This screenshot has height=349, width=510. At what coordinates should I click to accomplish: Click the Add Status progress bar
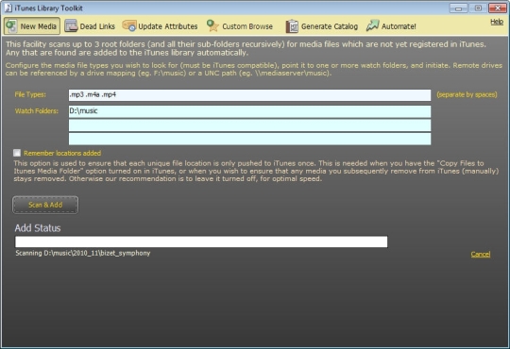coord(201,241)
